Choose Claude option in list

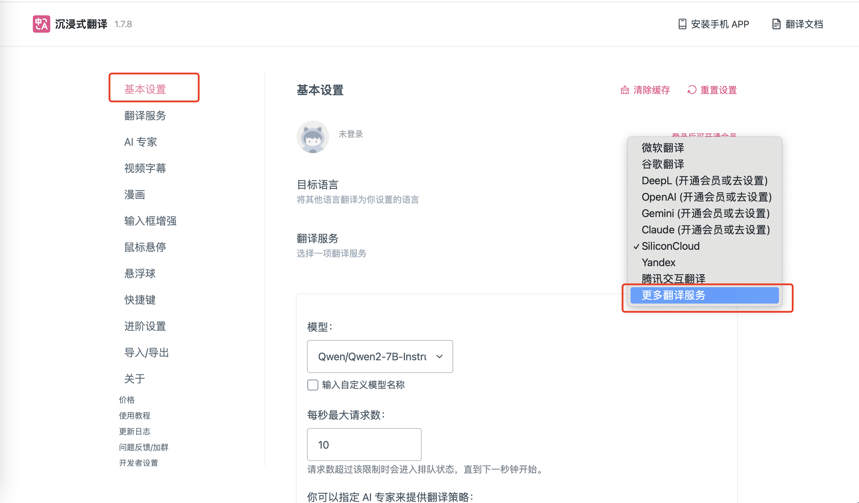pos(704,230)
